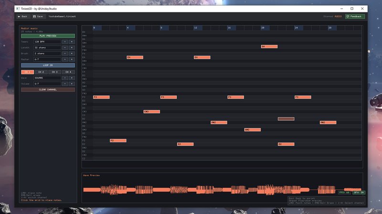Click the FPS: 60 indicator
The height and width of the screenshot is (214, 382).
(344, 193)
